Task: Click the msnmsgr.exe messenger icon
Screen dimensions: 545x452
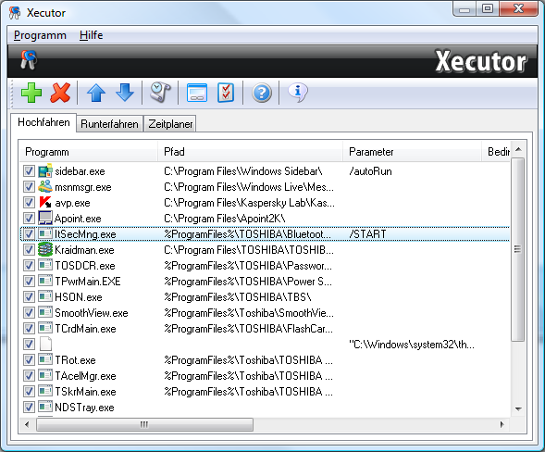Action: 45,187
